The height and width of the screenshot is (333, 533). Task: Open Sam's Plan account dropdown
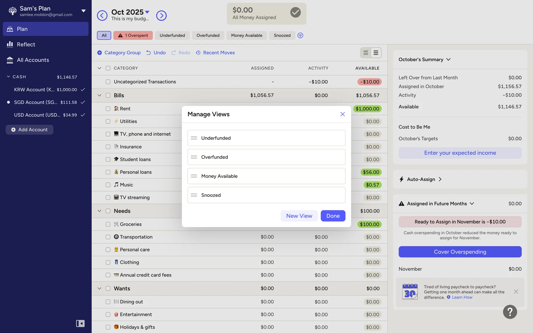(x=83, y=11)
